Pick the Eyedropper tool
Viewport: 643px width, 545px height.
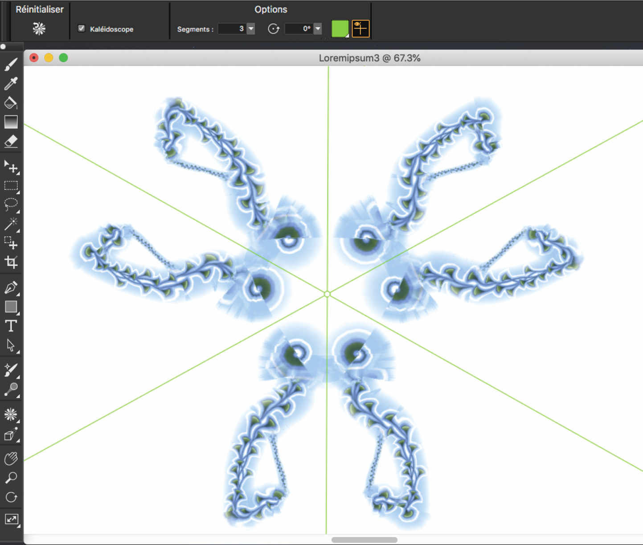[x=11, y=83]
